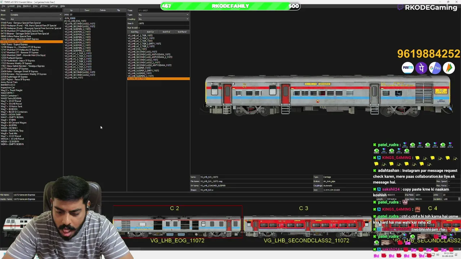Select consist 12322 Mumbai CSMT - Howrah Mail

23,55
